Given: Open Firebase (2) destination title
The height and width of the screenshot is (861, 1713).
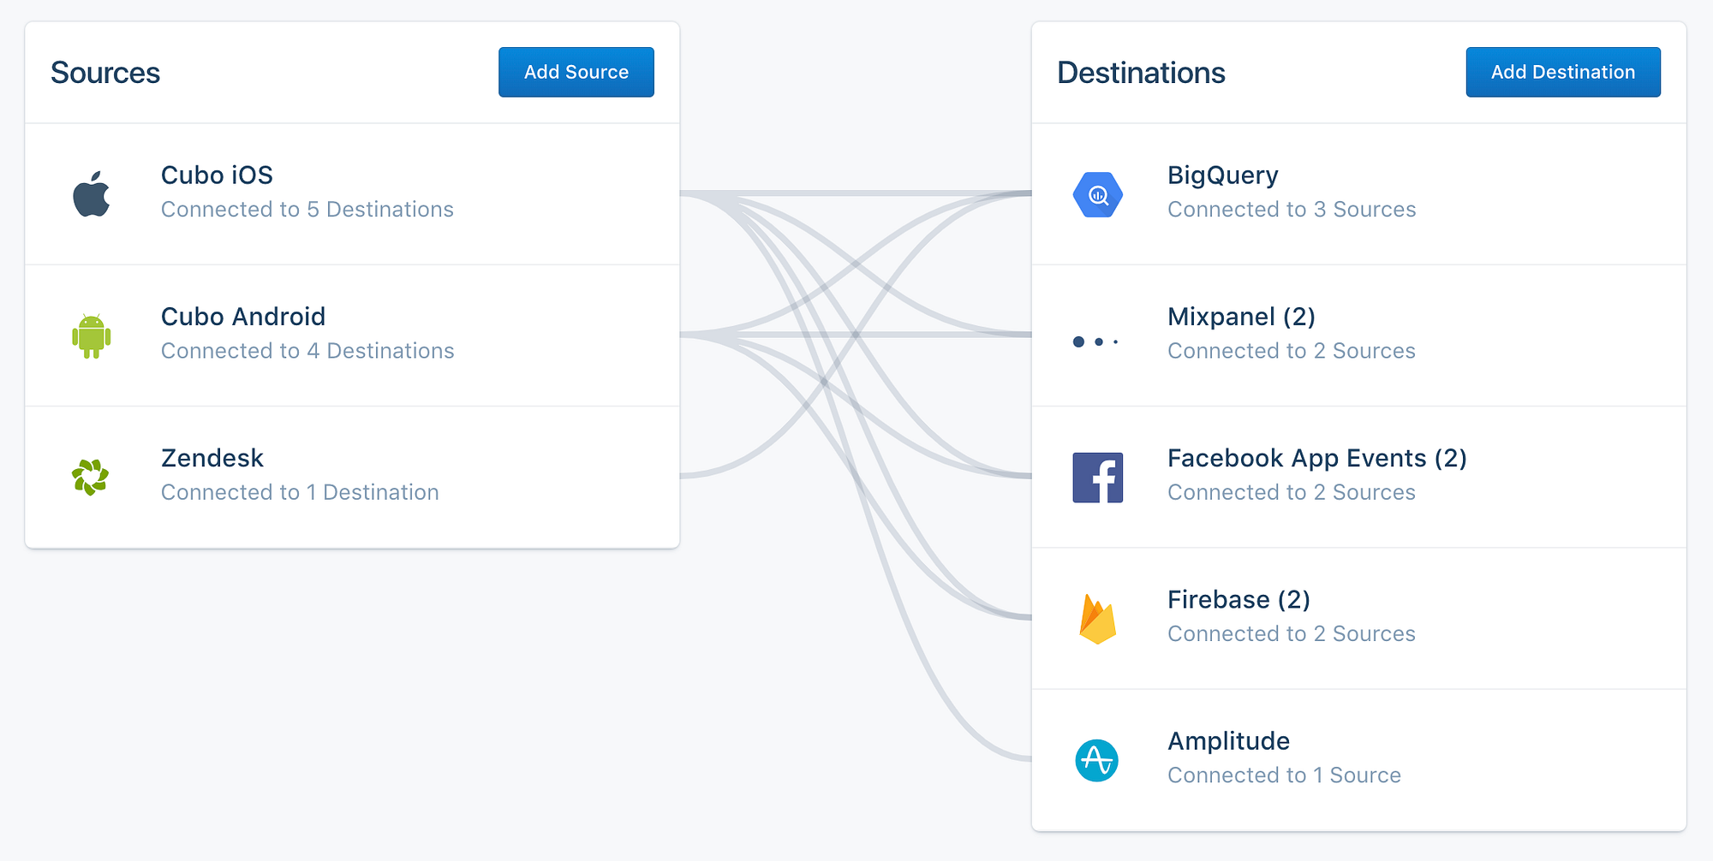Looking at the screenshot, I should click(x=1239, y=600).
